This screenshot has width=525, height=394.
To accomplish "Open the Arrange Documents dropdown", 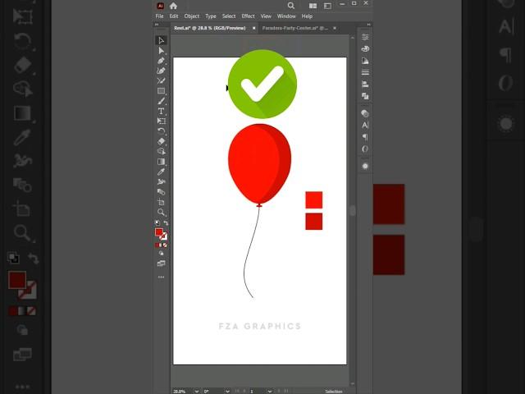I will (313, 6).
